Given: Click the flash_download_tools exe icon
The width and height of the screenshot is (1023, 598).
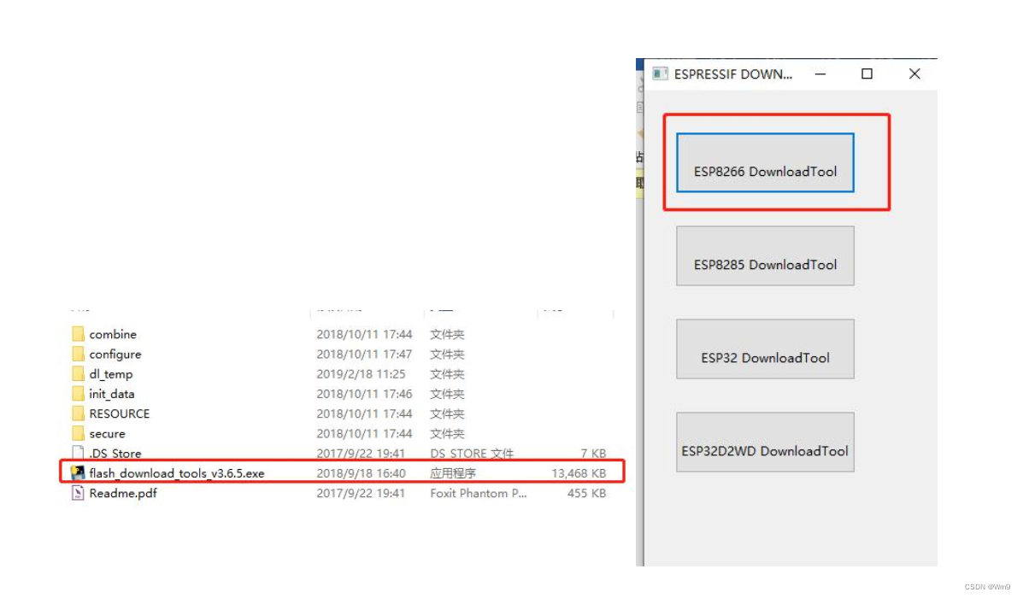Looking at the screenshot, I should (78, 472).
